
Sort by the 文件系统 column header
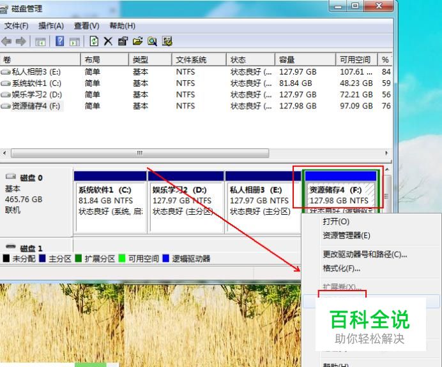(199, 60)
